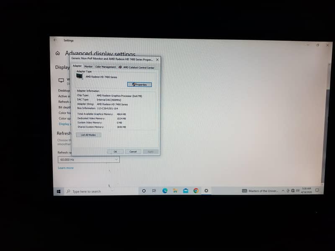Screen dimensions: 335x251
Task: Click the 'Advanced display settings' heading
Action: coord(100,54)
